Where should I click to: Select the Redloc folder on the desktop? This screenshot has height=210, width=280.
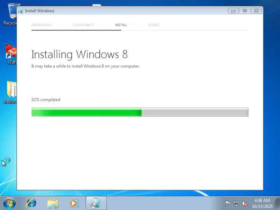coord(10,92)
